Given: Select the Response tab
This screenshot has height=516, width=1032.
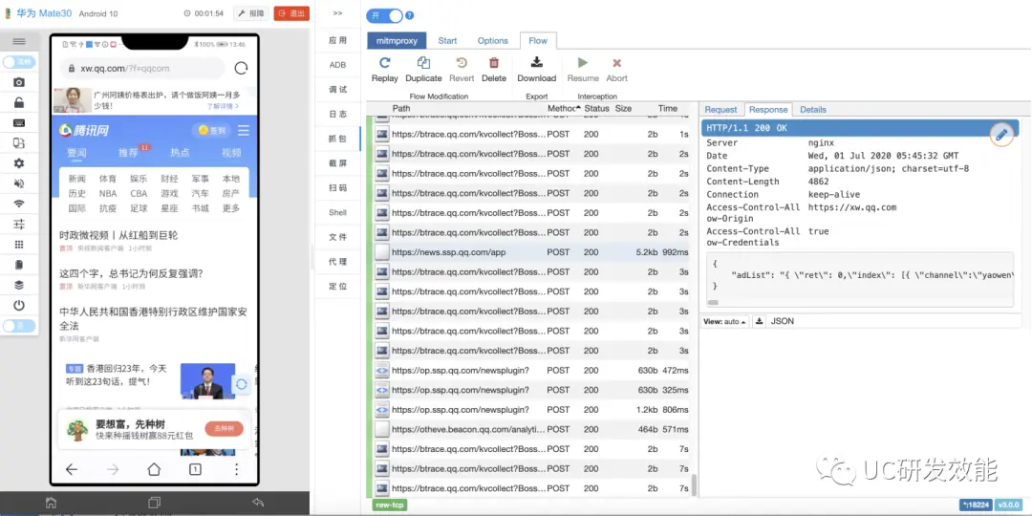Looking at the screenshot, I should pyautogui.click(x=768, y=110).
